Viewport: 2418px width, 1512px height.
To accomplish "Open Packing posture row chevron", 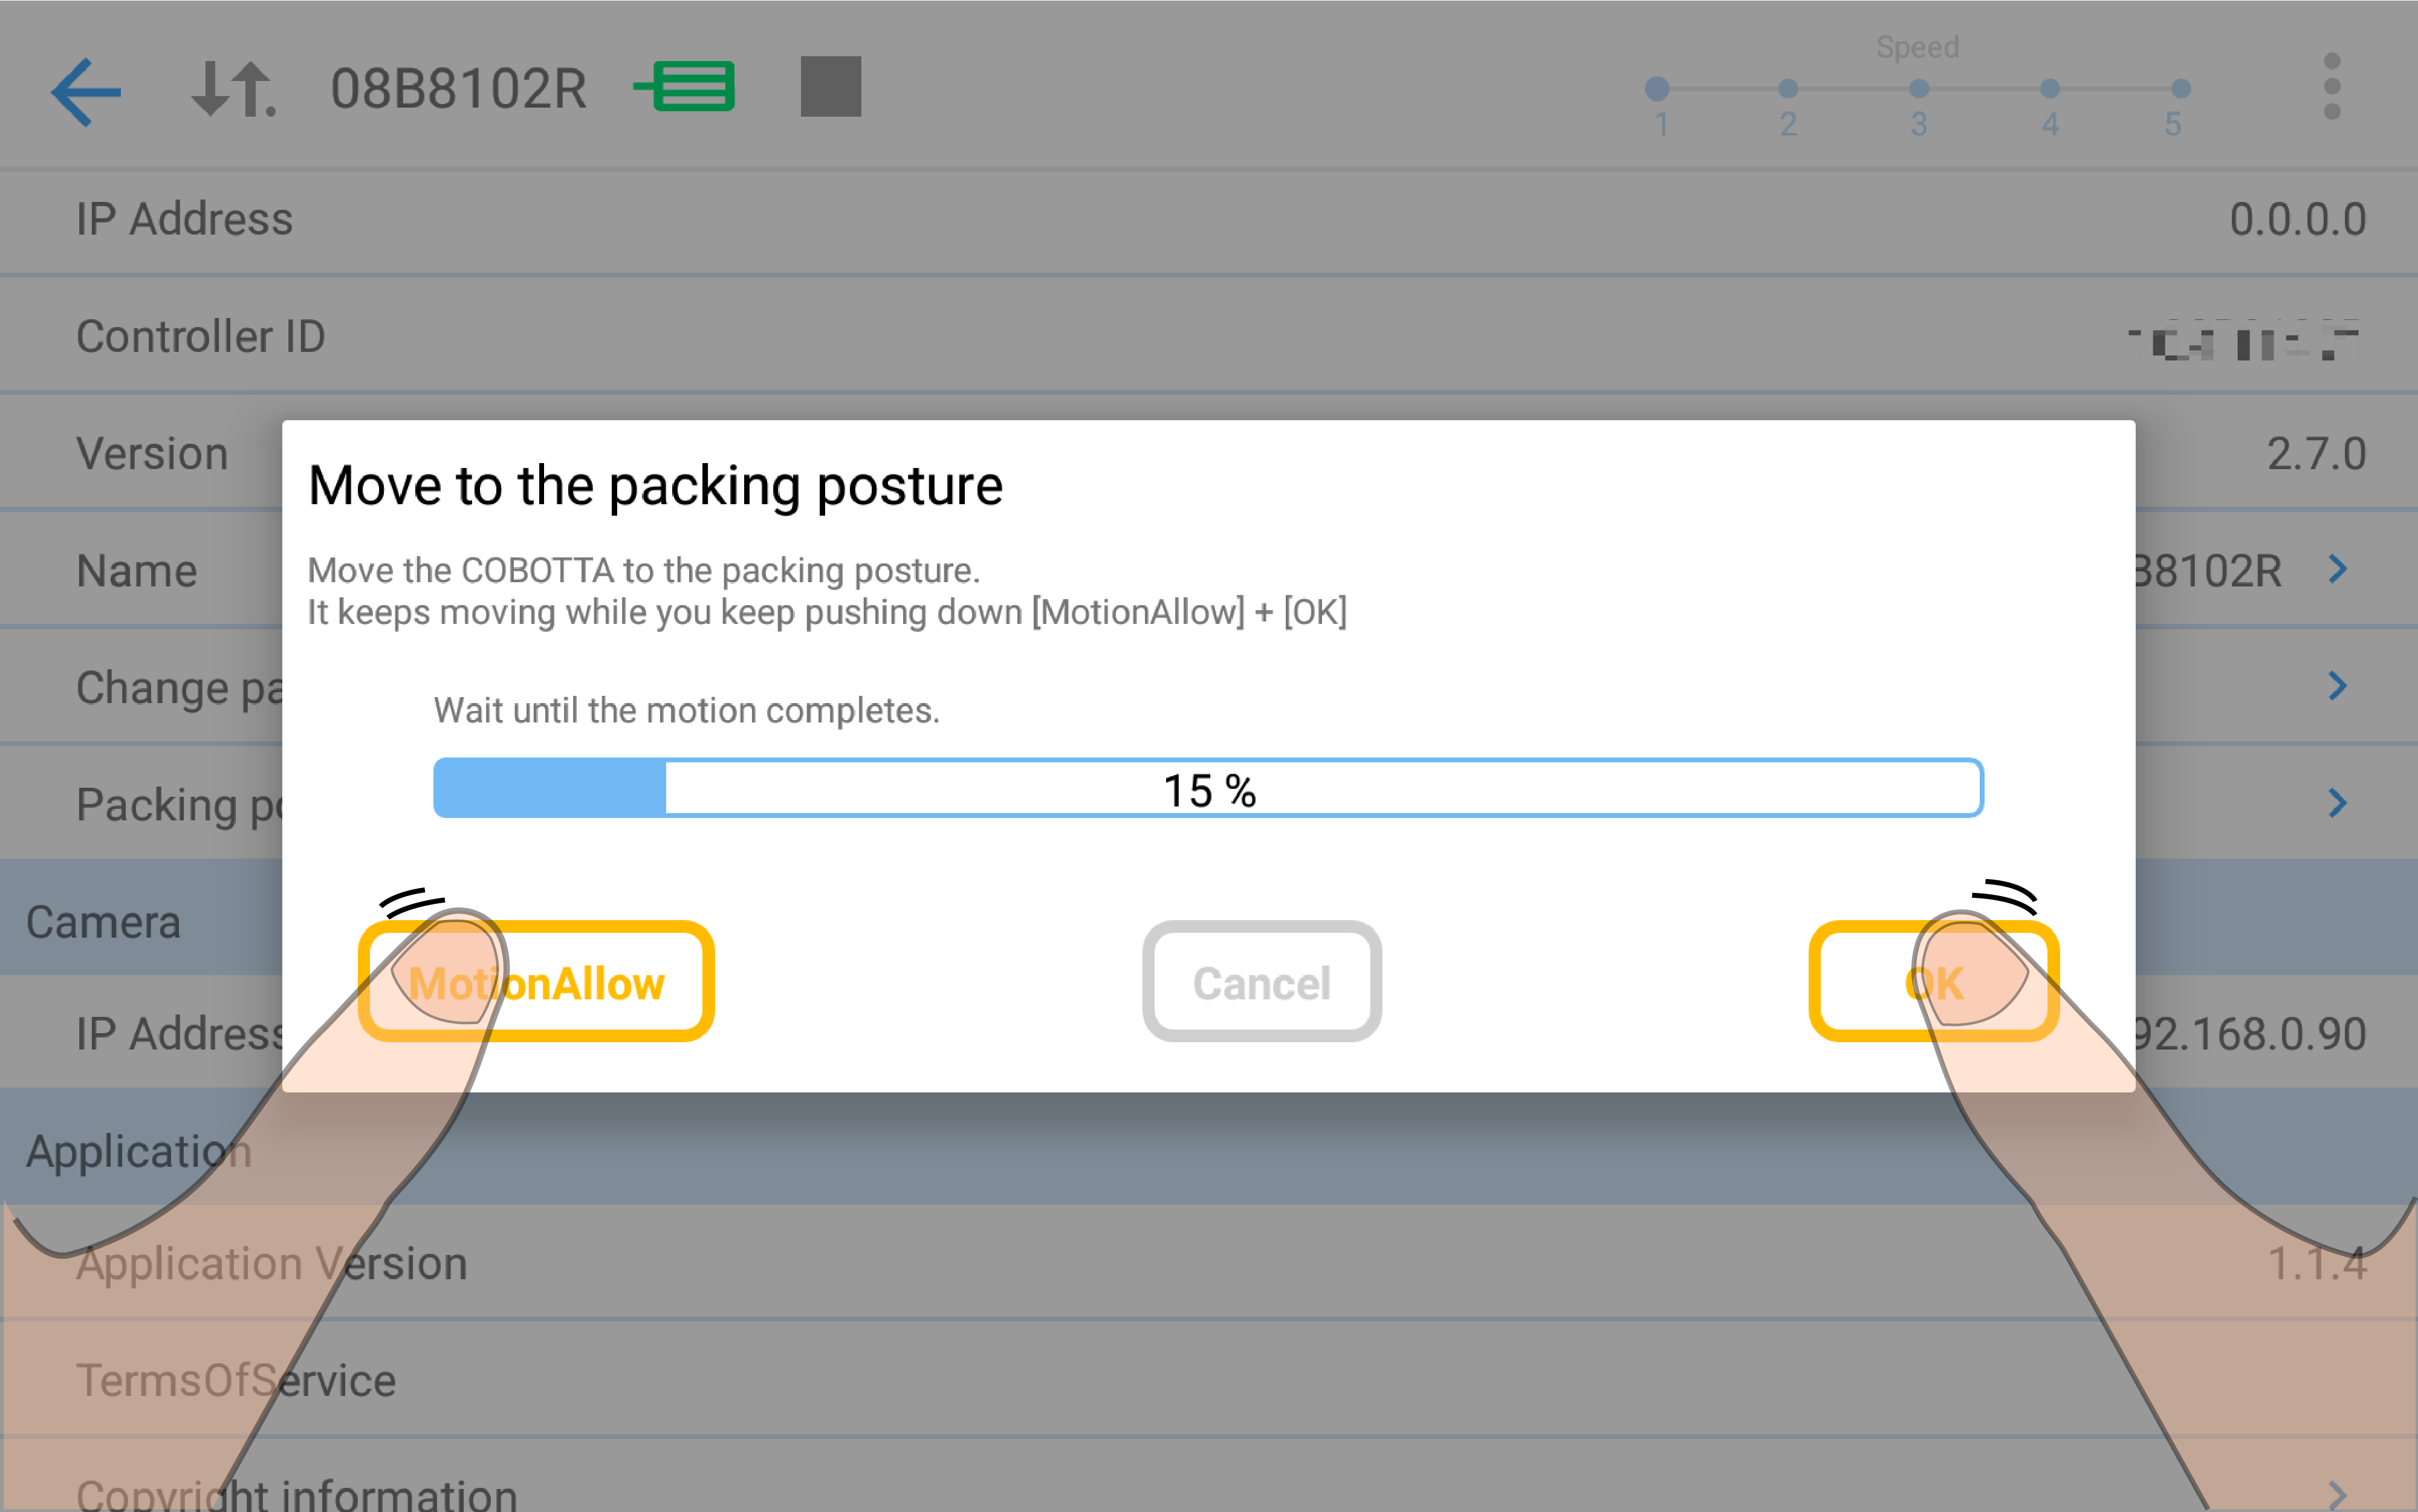I will point(2337,803).
